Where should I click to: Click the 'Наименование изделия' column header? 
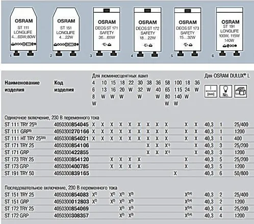(x=22, y=86)
